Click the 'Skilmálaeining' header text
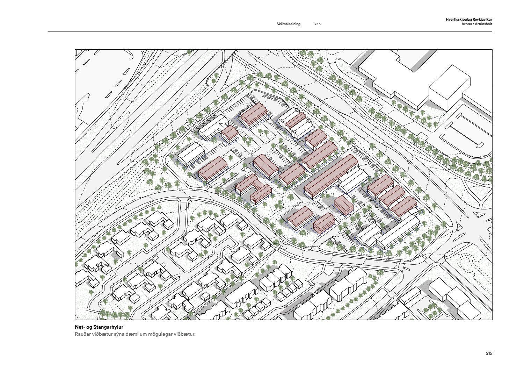 (x=288, y=24)
